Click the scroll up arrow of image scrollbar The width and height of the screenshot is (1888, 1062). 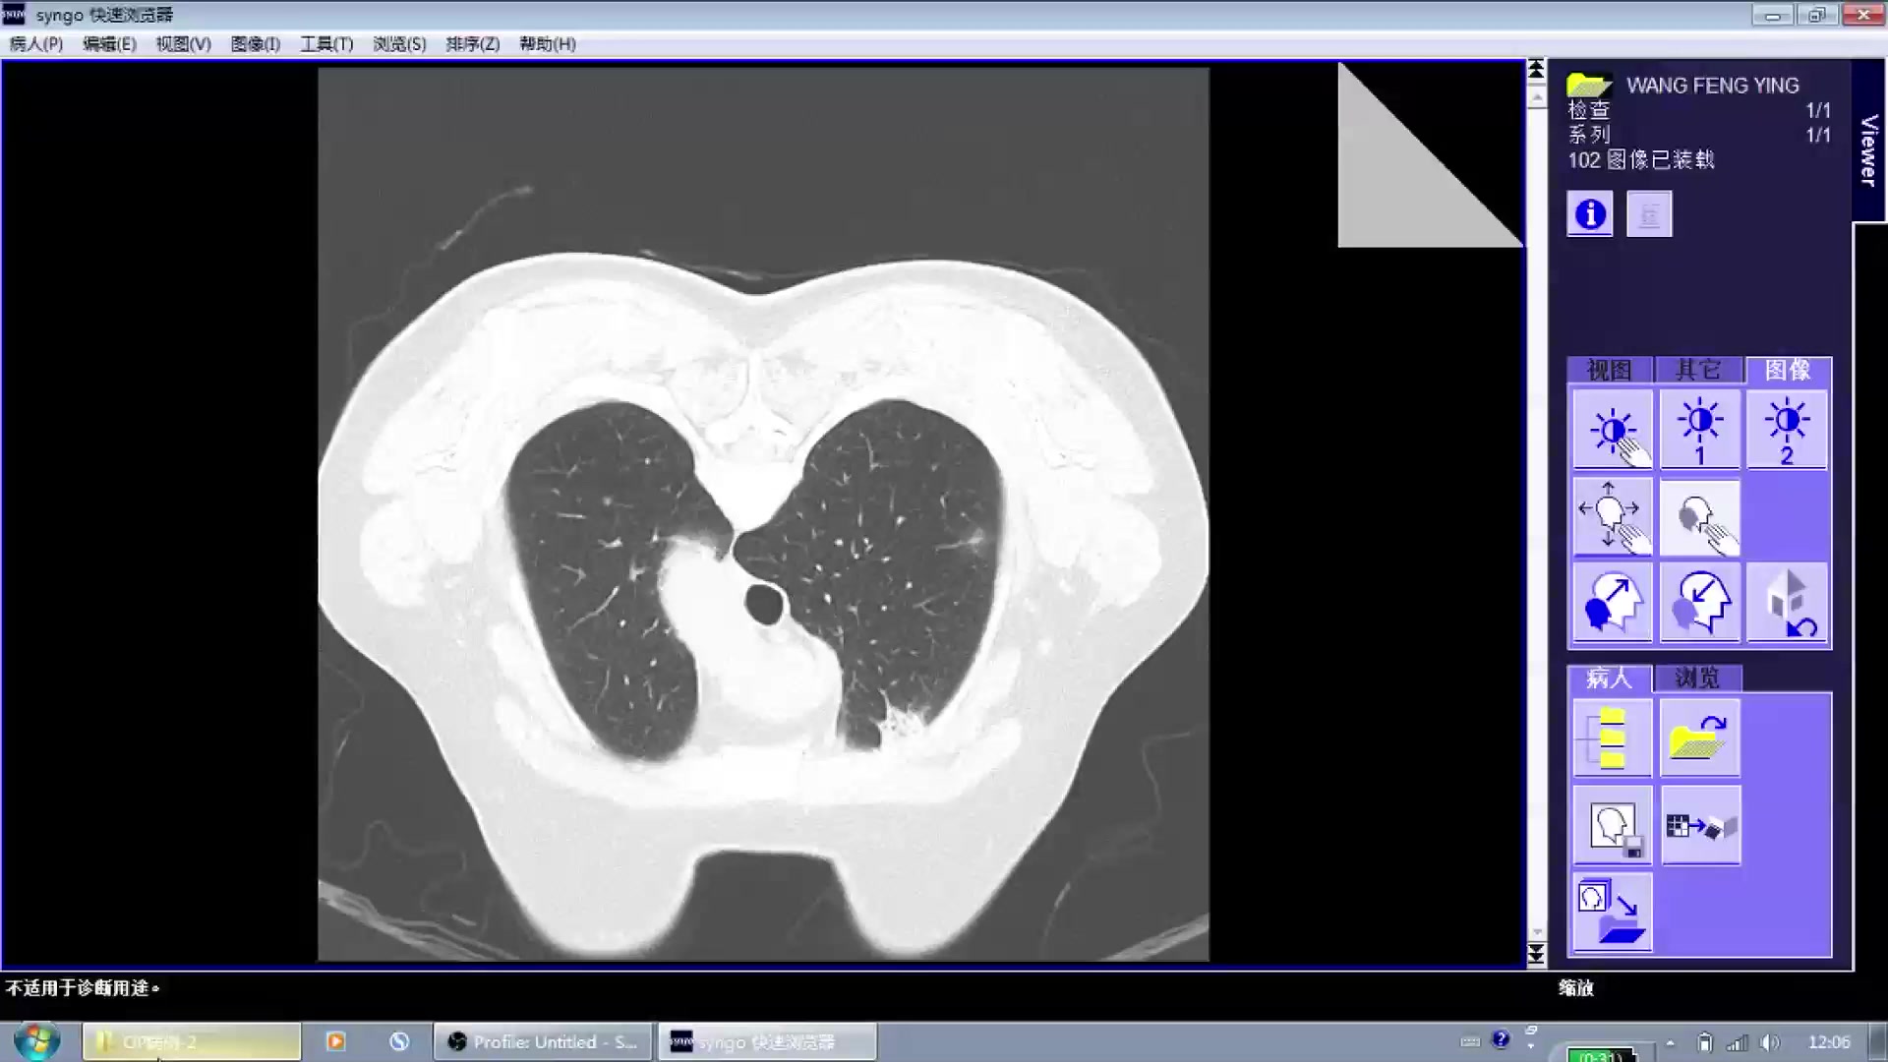[1536, 97]
